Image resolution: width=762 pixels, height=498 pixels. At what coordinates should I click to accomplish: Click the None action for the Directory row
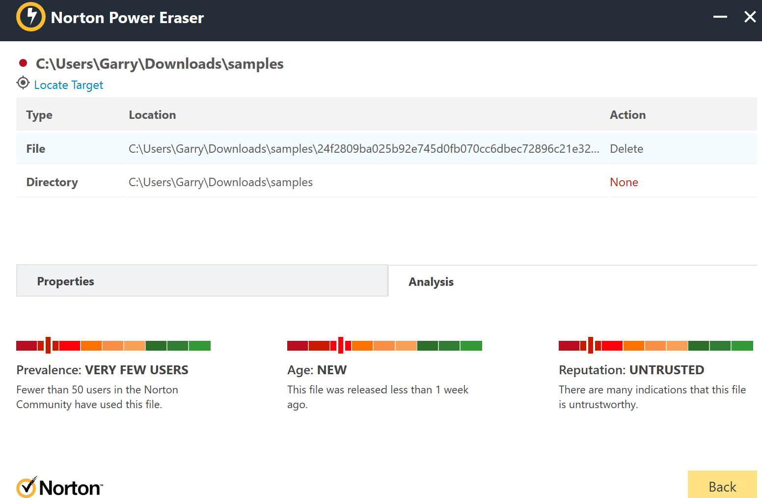tap(624, 182)
